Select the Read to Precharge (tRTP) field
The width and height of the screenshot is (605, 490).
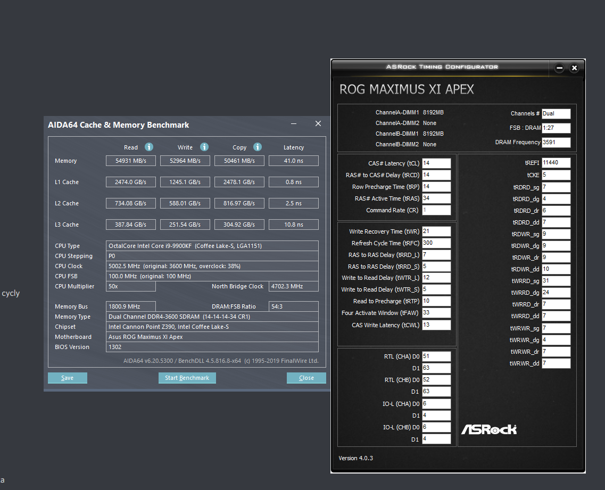pos(436,301)
